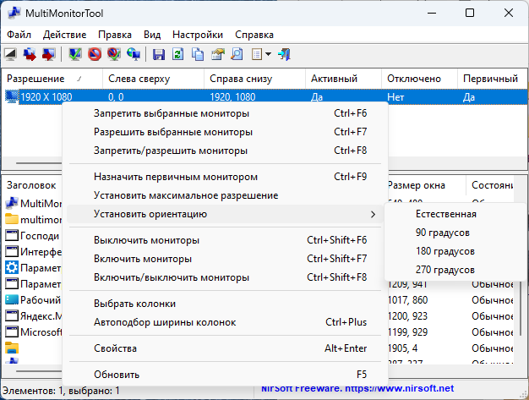Choose Свойства in context menu
529x400 pixels.
(225, 348)
